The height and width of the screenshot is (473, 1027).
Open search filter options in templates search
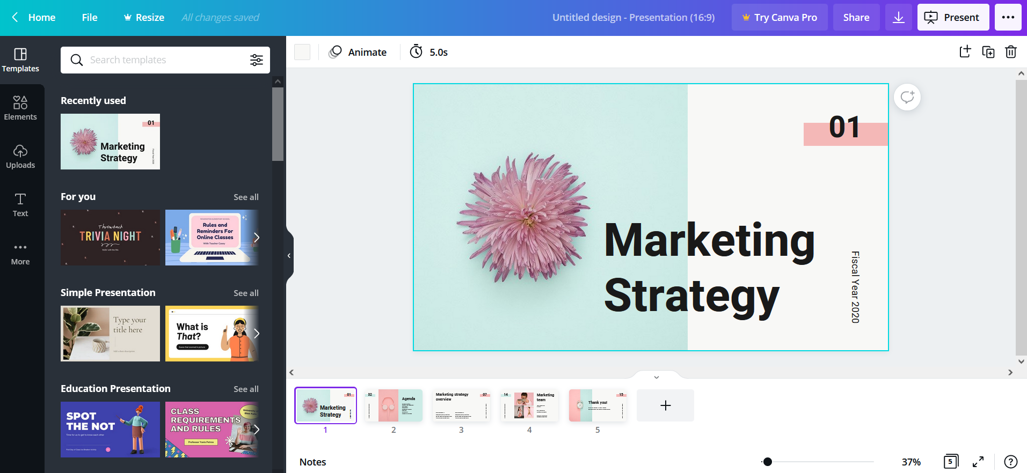[x=257, y=60]
